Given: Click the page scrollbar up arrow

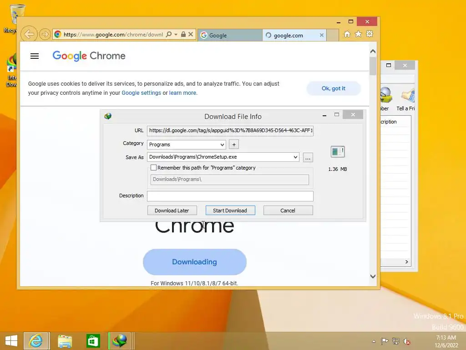Looking at the screenshot, I should 373,51.
